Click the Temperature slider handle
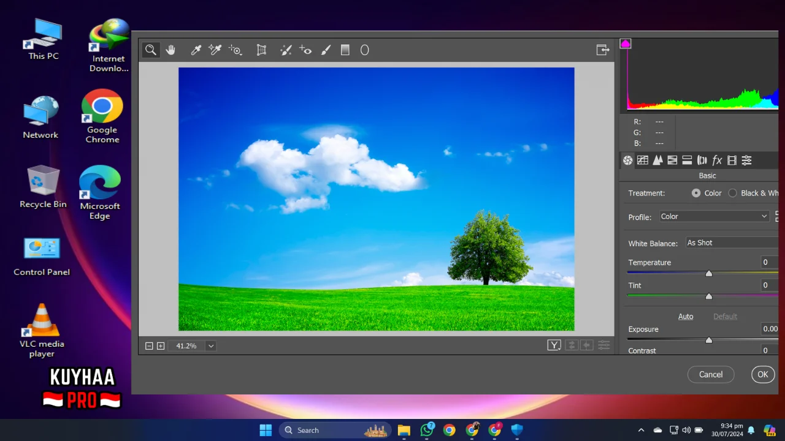The width and height of the screenshot is (785, 441). [x=709, y=274]
